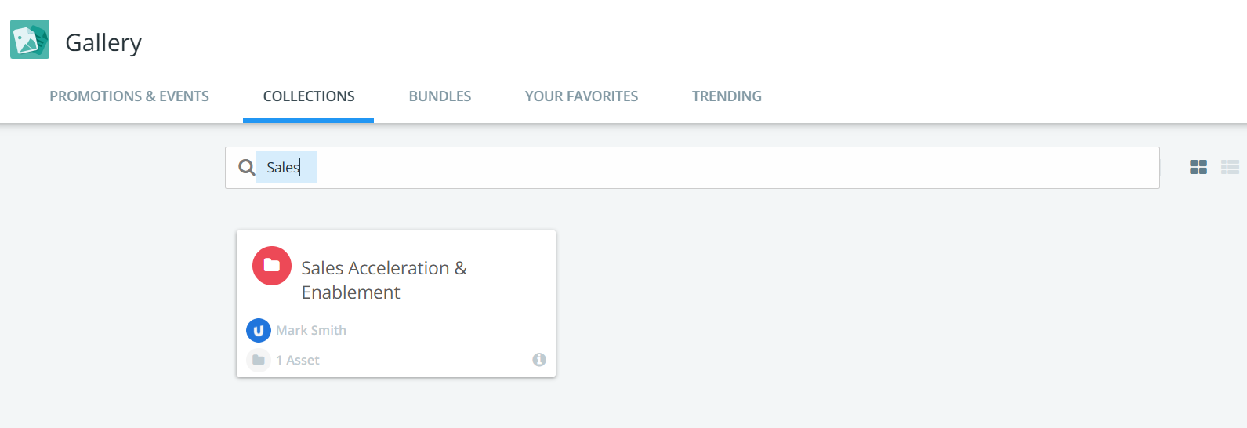Viewport: 1247px width, 428px height.
Task: Click the red folder collection icon
Action: pos(272,266)
